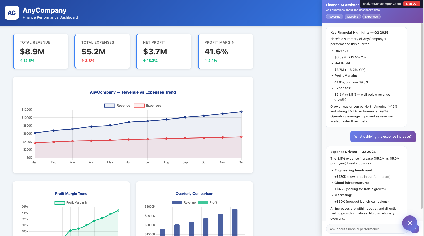Select the Revenue quick-question chip
This screenshot has height=236, width=424.
[x=334, y=17]
